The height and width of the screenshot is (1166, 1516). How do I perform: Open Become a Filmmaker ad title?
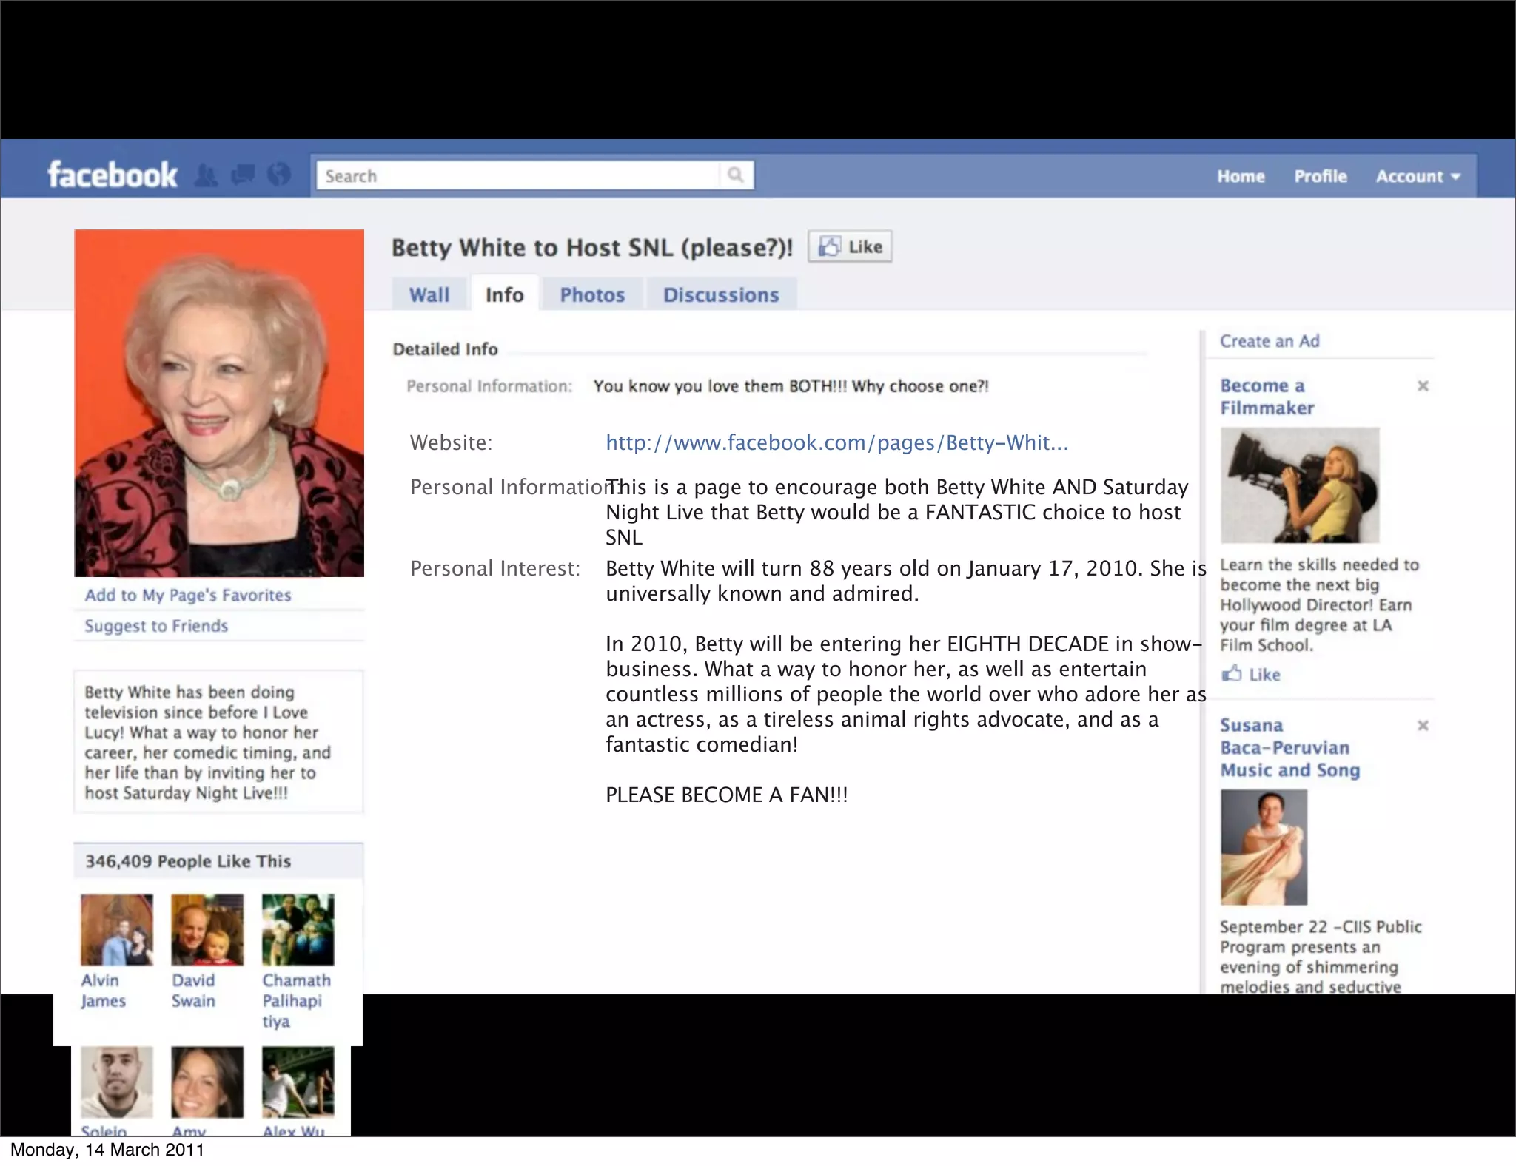coord(1267,397)
